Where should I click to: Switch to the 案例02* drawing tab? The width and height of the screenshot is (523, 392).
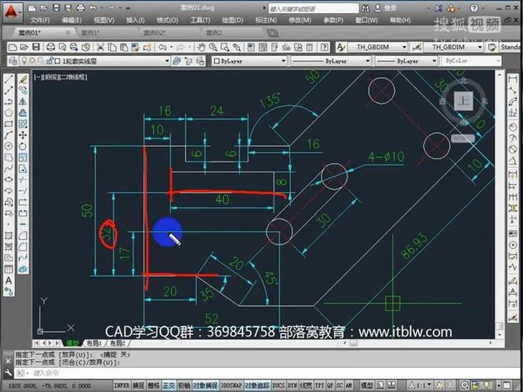(x=154, y=33)
